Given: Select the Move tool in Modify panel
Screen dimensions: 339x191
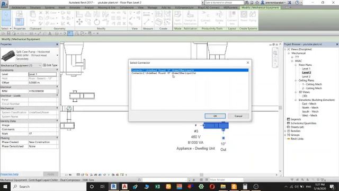Looking at the screenshot, I should [x=79, y=22].
